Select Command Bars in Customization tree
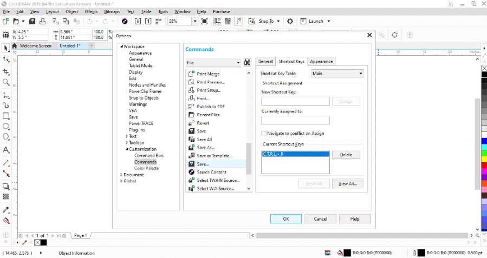487x258 pixels. 149,156
